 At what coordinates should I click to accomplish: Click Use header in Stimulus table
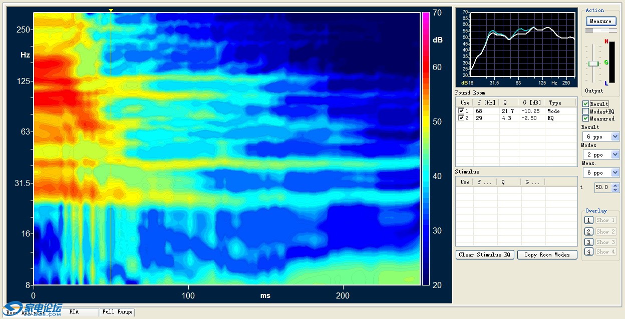[x=465, y=182]
